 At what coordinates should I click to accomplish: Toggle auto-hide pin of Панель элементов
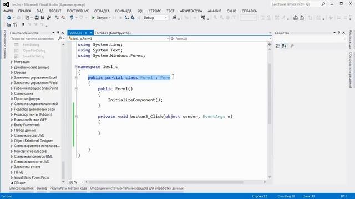(x=58, y=33)
